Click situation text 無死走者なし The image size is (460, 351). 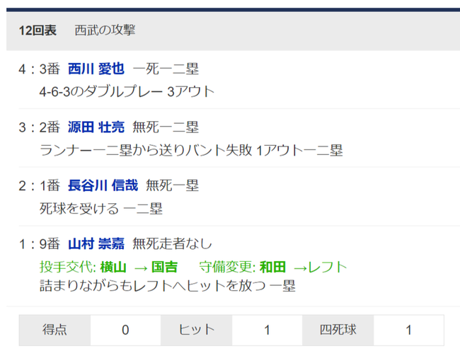pyautogui.click(x=172, y=244)
